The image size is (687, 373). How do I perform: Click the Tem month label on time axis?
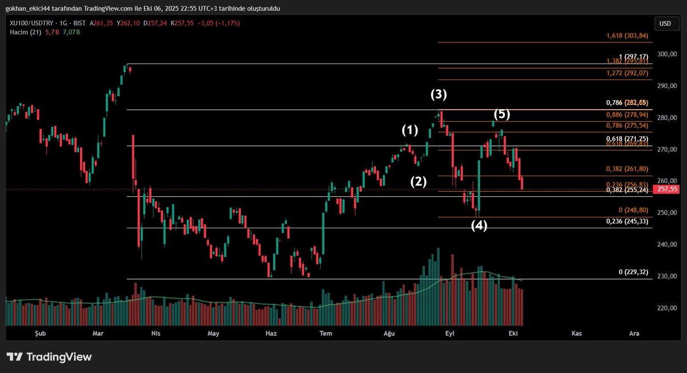326,333
